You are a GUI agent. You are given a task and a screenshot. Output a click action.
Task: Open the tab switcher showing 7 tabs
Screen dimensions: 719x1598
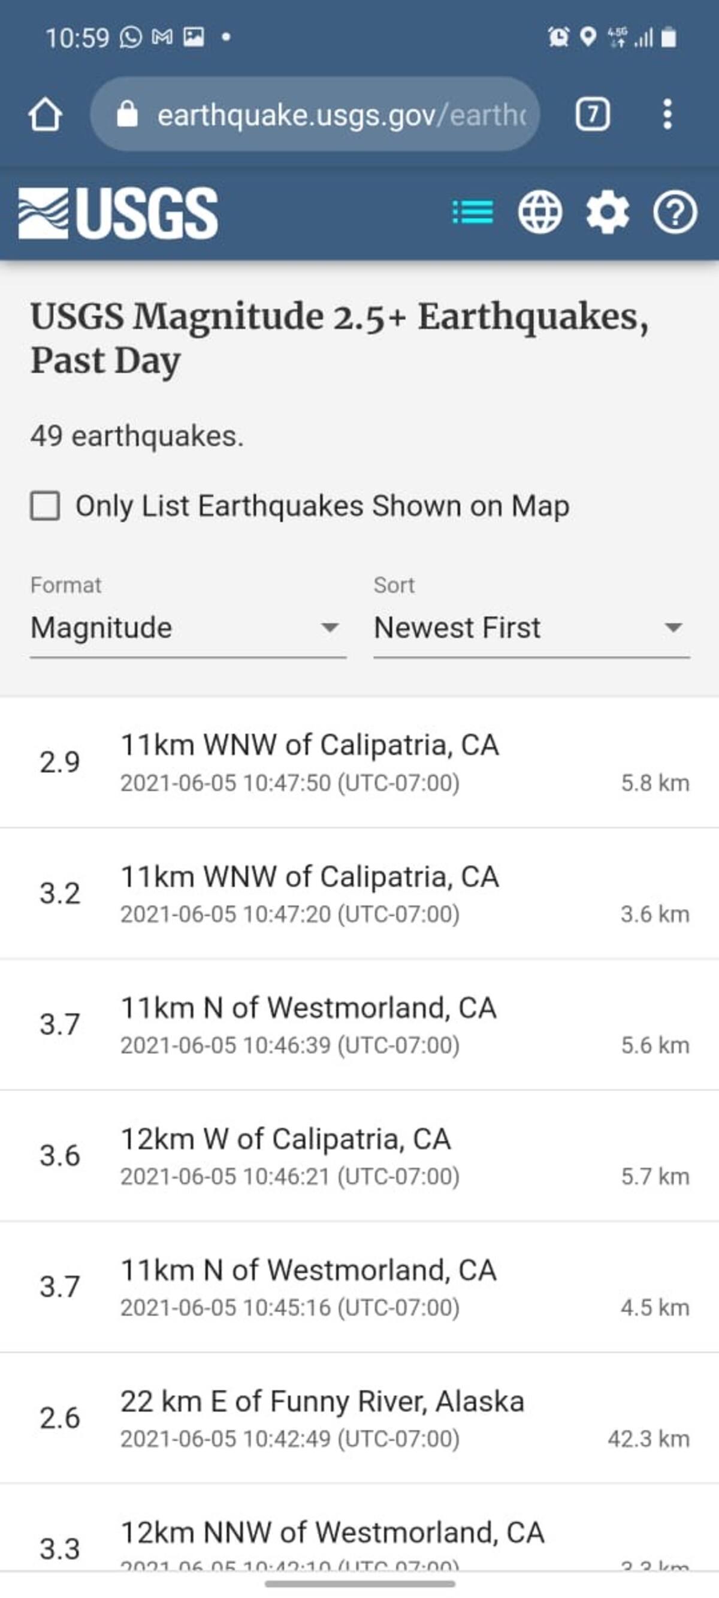[593, 115]
